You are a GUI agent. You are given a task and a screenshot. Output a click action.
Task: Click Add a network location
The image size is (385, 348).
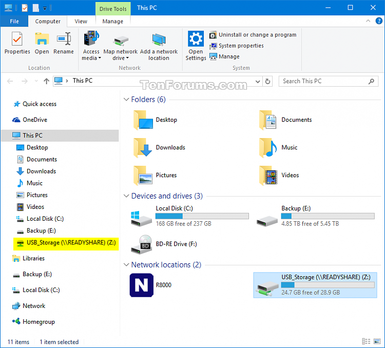[159, 46]
